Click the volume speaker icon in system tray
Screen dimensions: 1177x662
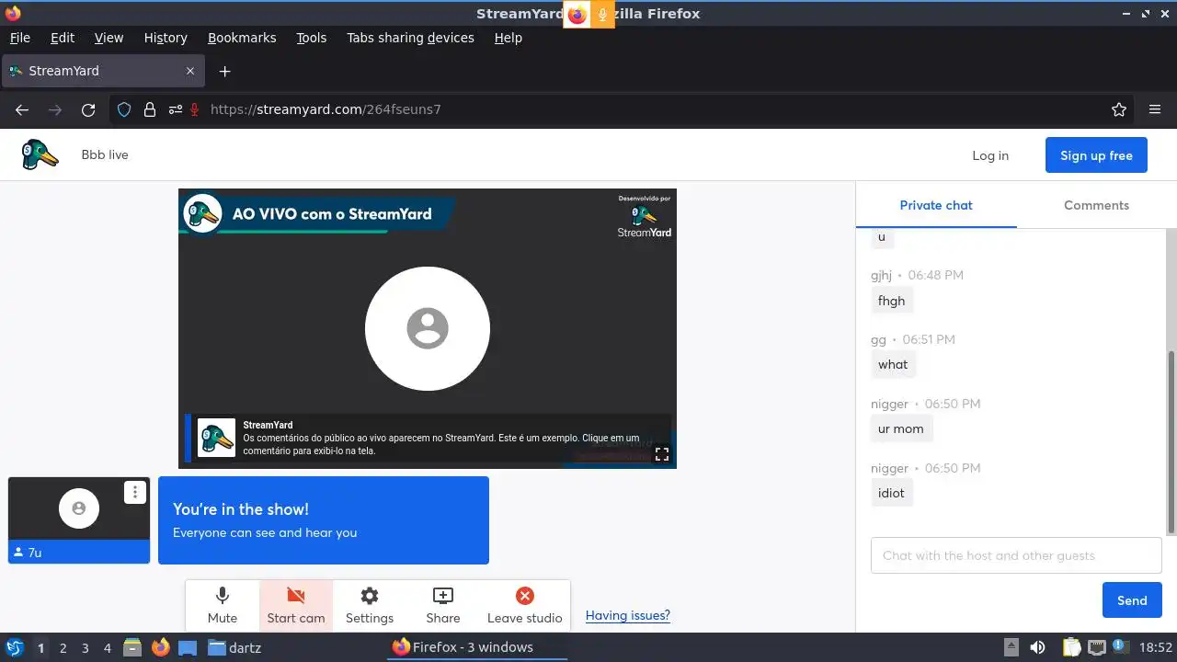click(1037, 647)
